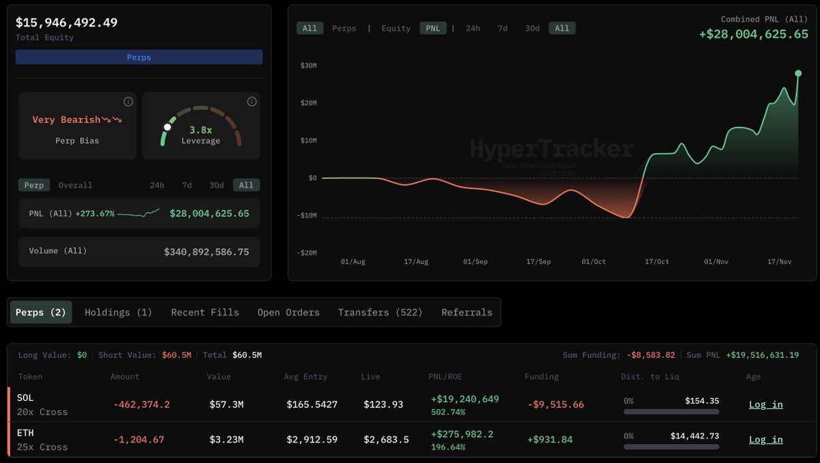
Task: Click the Leverage gauge info icon
Action: coord(251,101)
